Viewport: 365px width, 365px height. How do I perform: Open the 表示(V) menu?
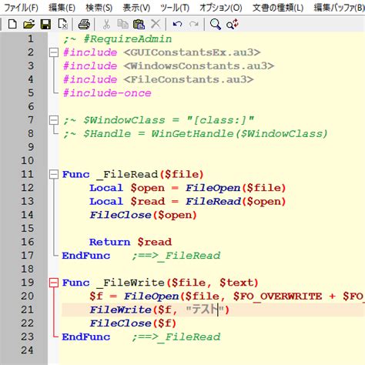[136, 8]
